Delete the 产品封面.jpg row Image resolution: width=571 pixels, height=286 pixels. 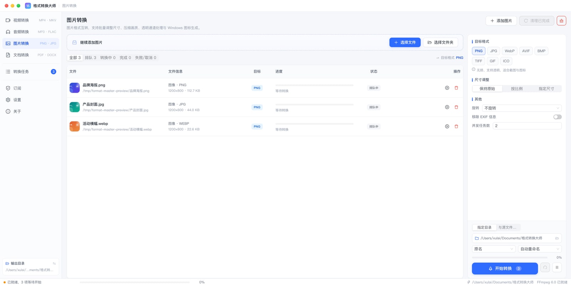(x=456, y=107)
